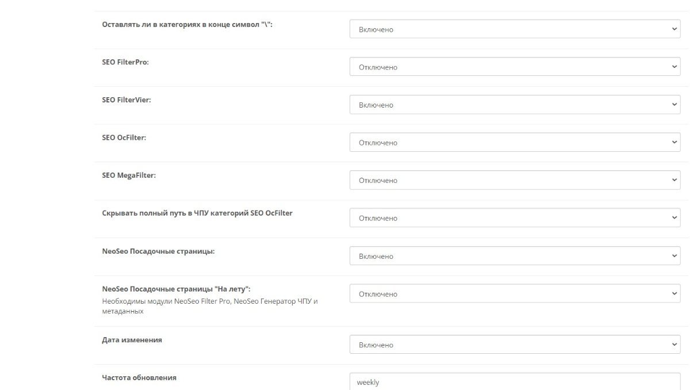The width and height of the screenshot is (690, 390).
Task: Click the "SEO FilterPro:" label text
Action: 125,62
